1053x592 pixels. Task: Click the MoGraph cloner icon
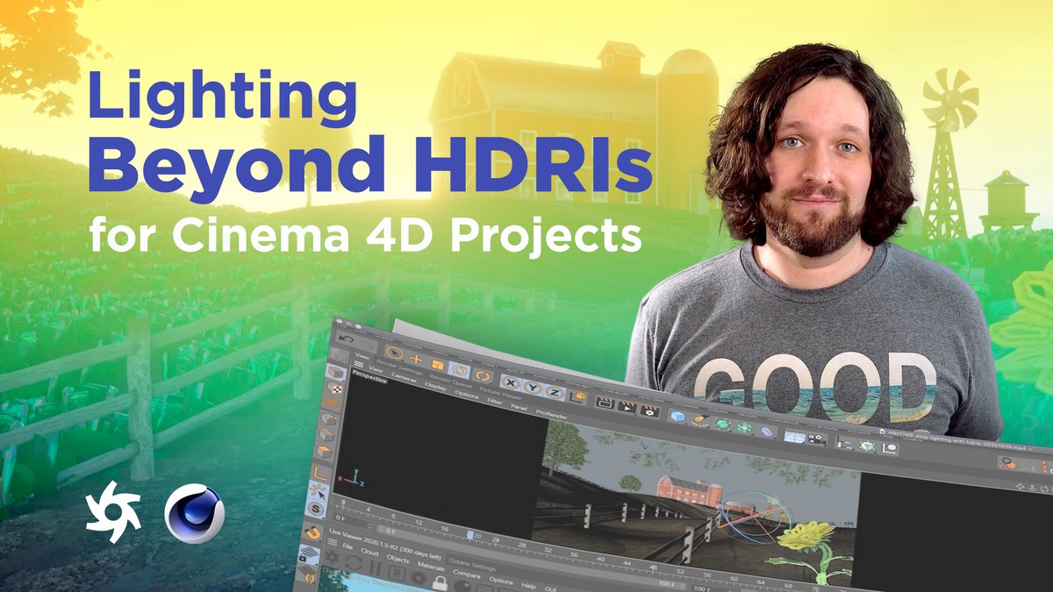744,428
